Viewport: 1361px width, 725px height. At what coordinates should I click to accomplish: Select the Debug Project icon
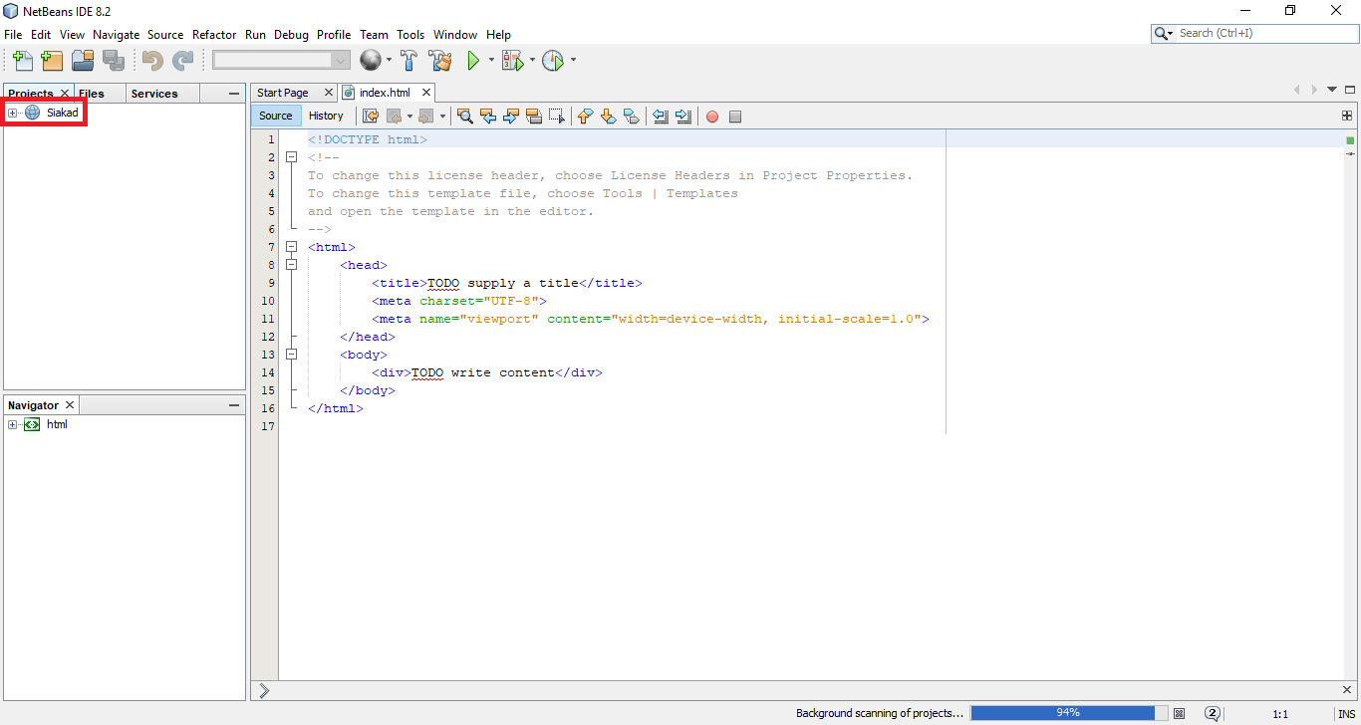pos(512,60)
